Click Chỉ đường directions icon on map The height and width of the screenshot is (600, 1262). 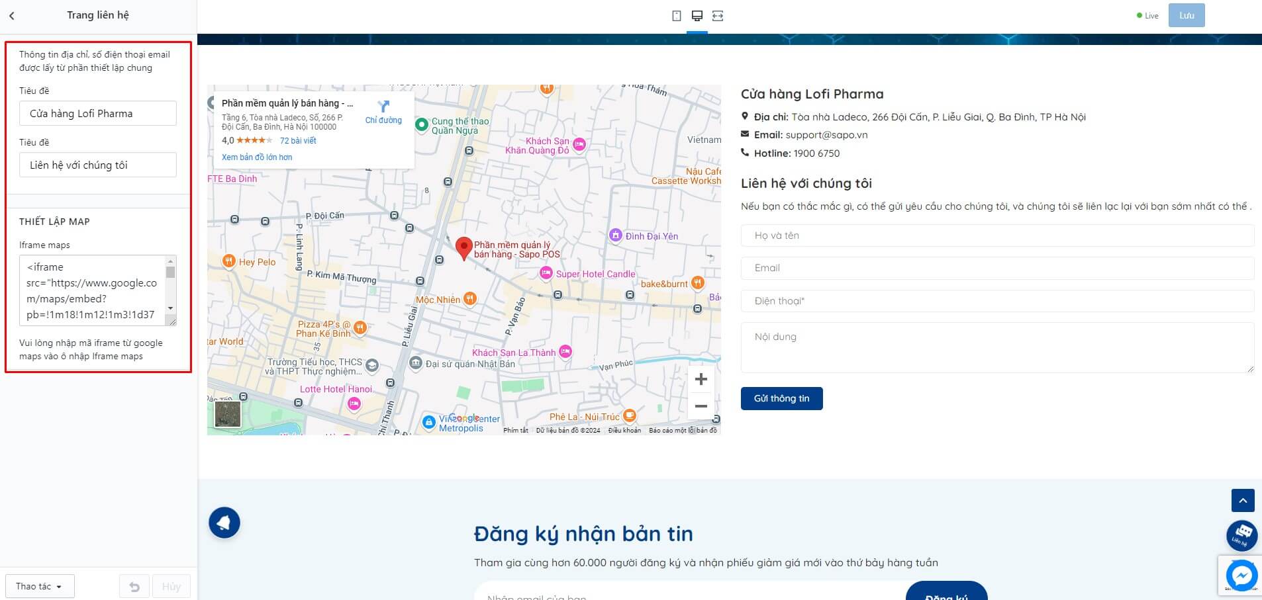(x=383, y=112)
